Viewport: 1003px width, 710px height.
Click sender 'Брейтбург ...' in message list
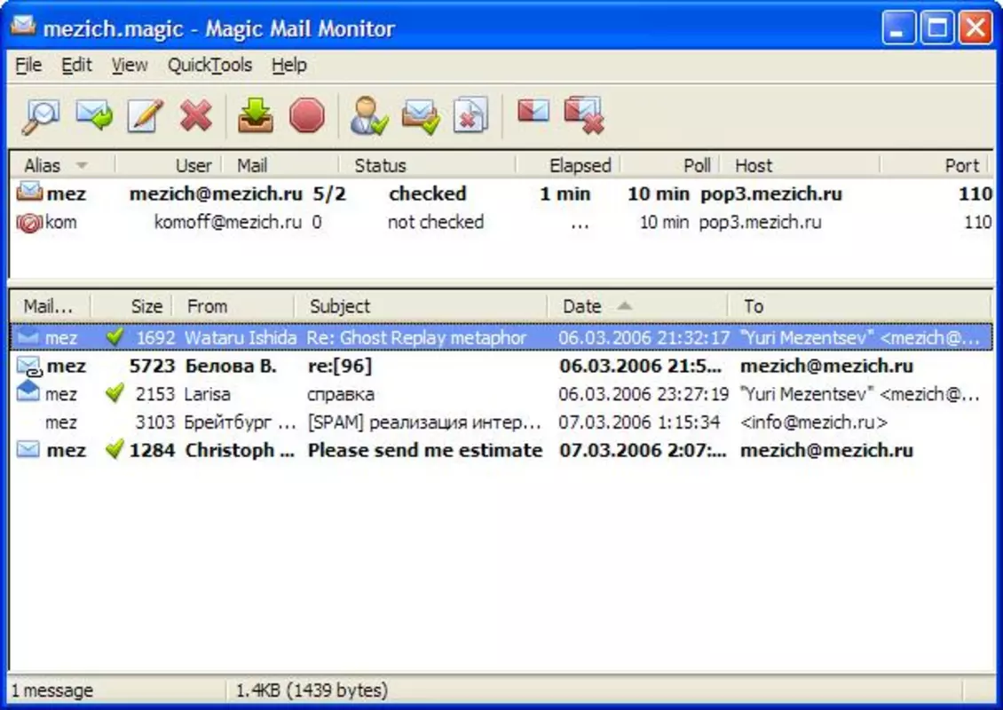point(240,422)
